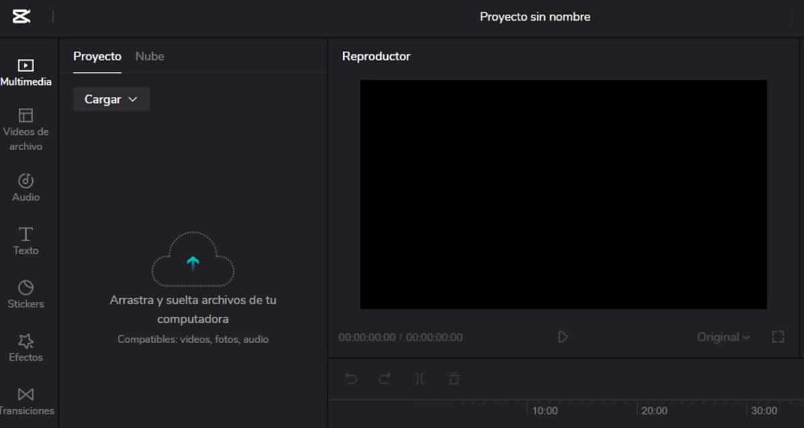Viewport: 804px width, 428px height.
Task: Click the 10:00 timeline marker
Action: (x=545, y=411)
